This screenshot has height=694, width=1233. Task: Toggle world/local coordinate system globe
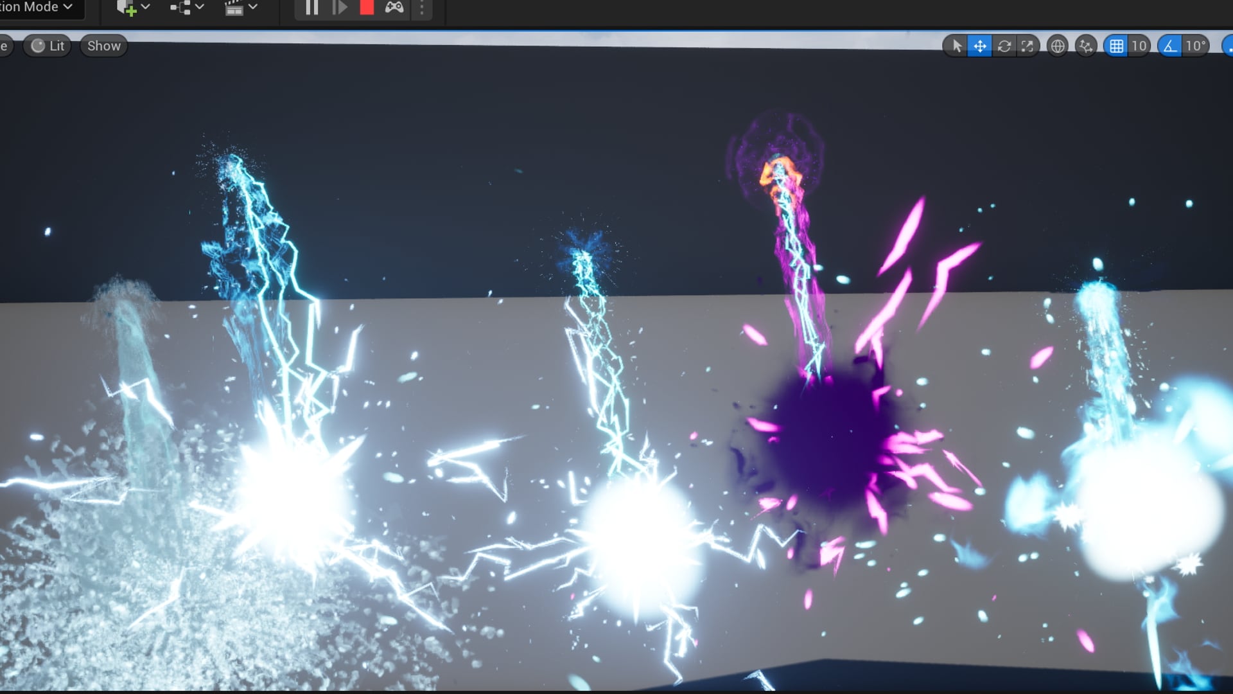[1056, 46]
